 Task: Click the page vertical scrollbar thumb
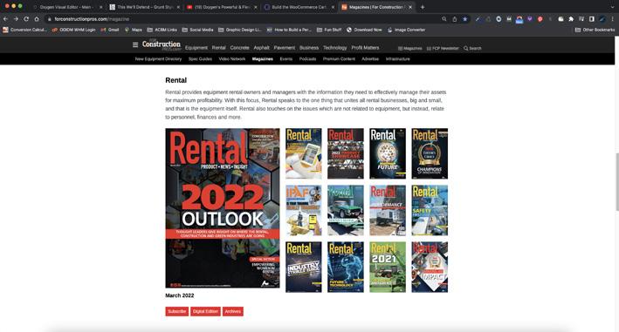point(616,182)
